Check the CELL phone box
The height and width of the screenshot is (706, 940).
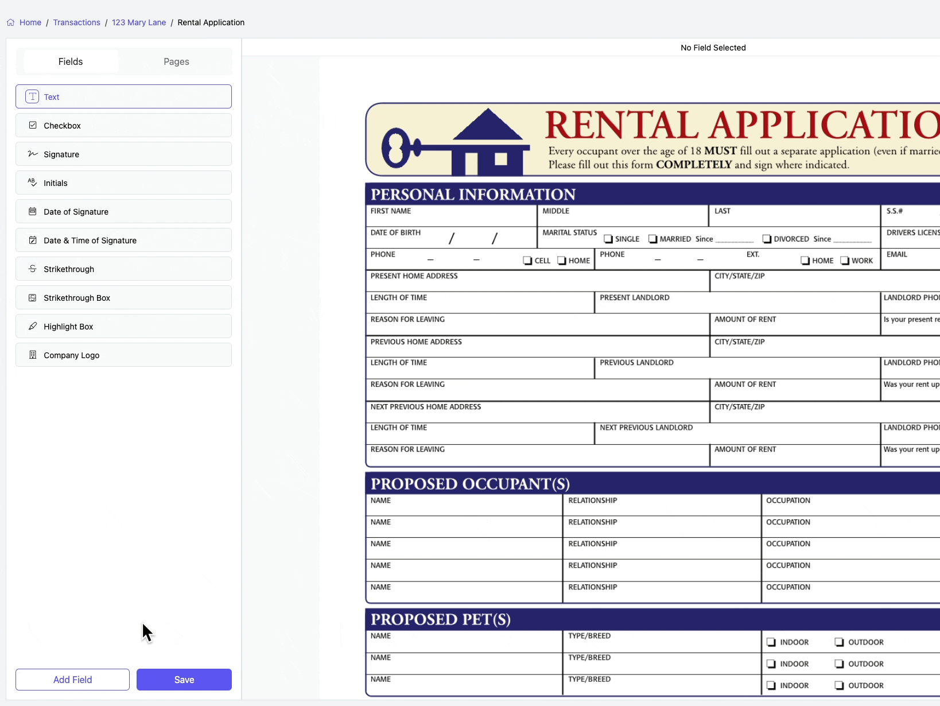click(527, 261)
